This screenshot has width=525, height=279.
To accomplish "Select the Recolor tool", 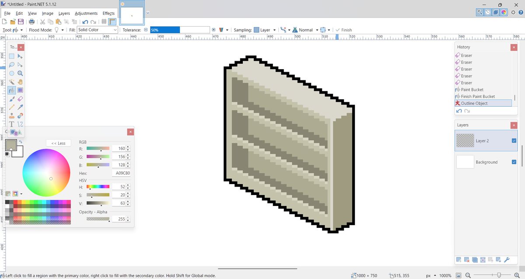I will click(20, 116).
